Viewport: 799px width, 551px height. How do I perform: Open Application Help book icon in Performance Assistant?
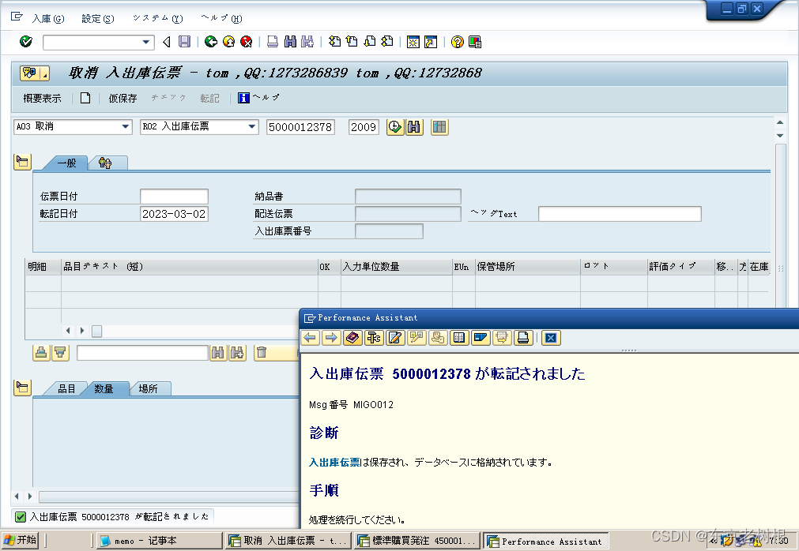coord(352,338)
